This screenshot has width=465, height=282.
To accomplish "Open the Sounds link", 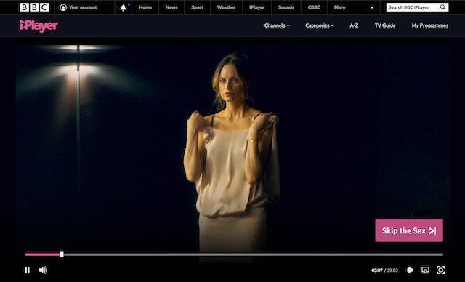I will [x=286, y=7].
